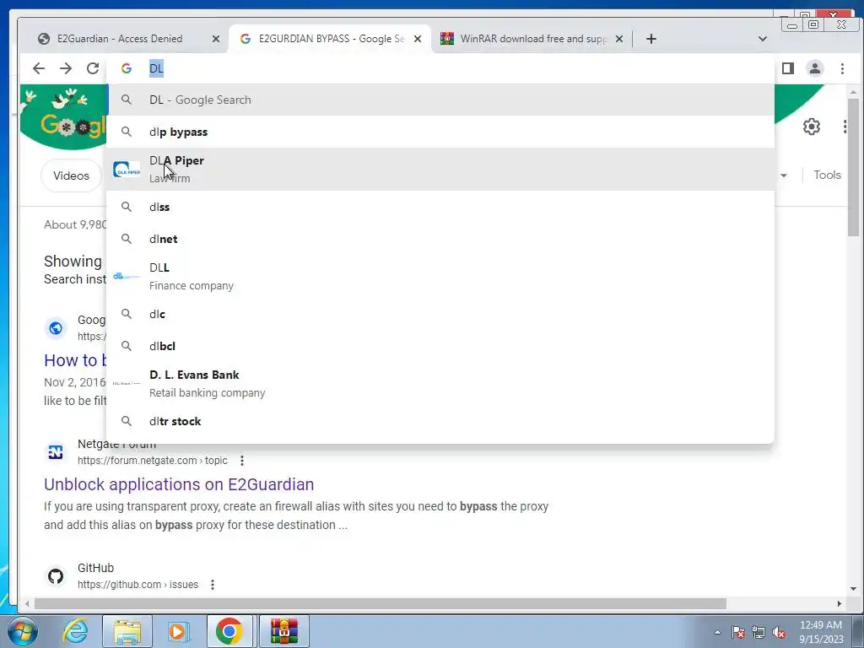
Task: Open the search Tools option
Action: (827, 175)
